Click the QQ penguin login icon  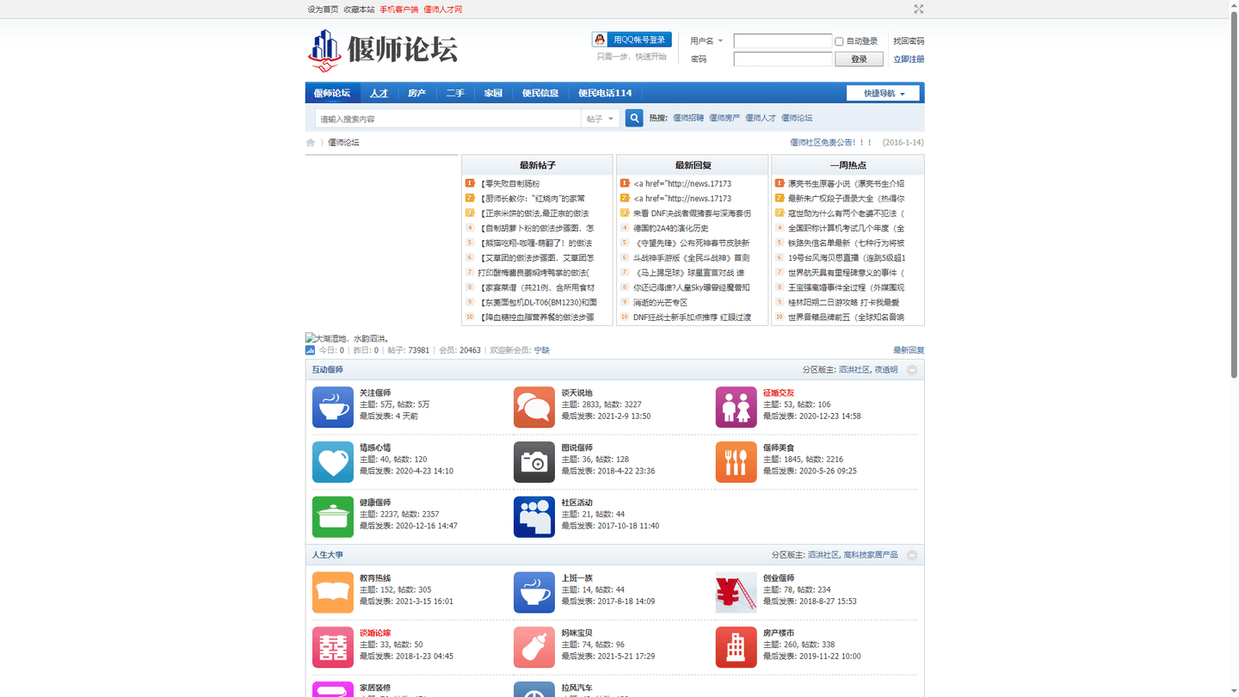click(x=600, y=40)
